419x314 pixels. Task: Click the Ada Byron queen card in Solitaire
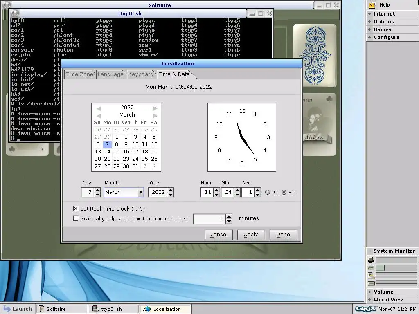[319, 124]
